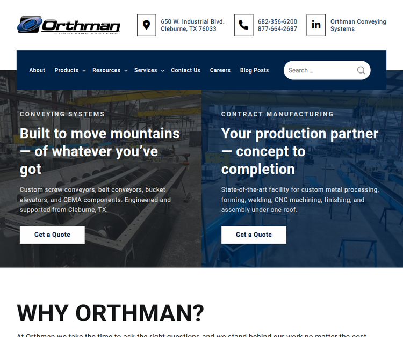
Task: Click the Search input field
Action: point(320,70)
